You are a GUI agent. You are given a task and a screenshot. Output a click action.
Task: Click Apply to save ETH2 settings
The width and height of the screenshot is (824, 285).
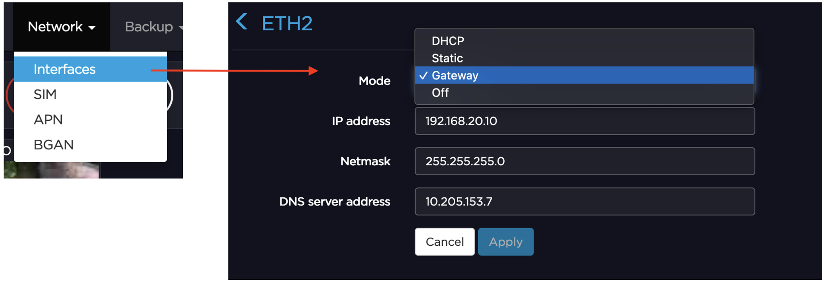[x=505, y=242]
